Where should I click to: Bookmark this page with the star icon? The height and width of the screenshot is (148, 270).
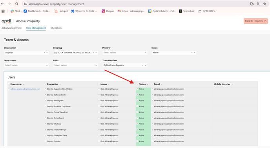click(x=265, y=4)
